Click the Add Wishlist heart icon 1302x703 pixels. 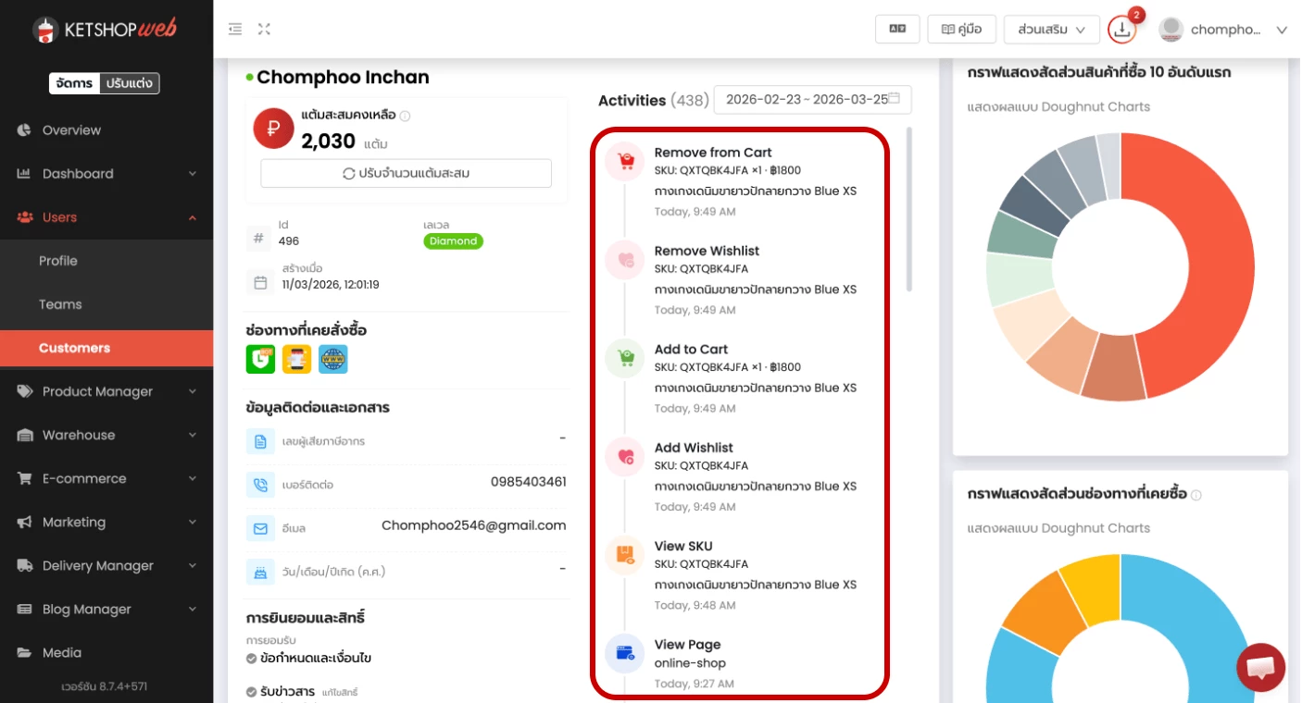(x=625, y=456)
